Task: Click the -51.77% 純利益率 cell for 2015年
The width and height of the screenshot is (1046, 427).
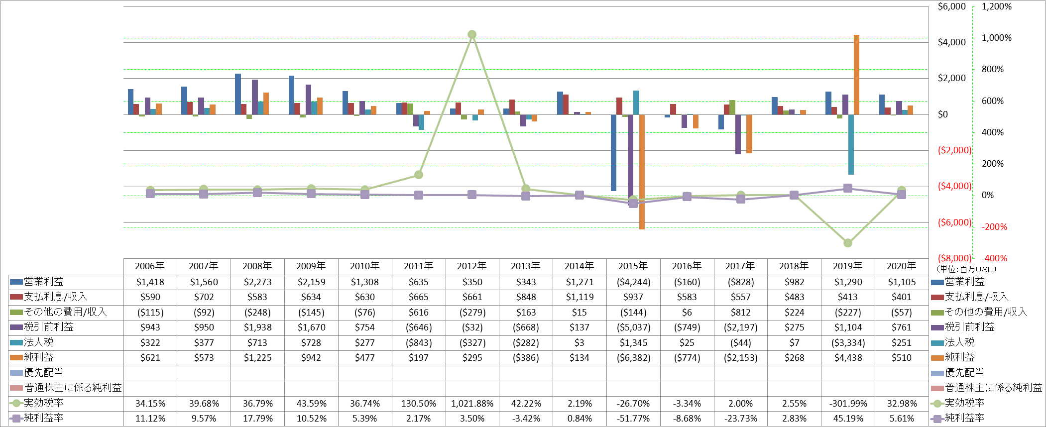Action: (x=633, y=419)
